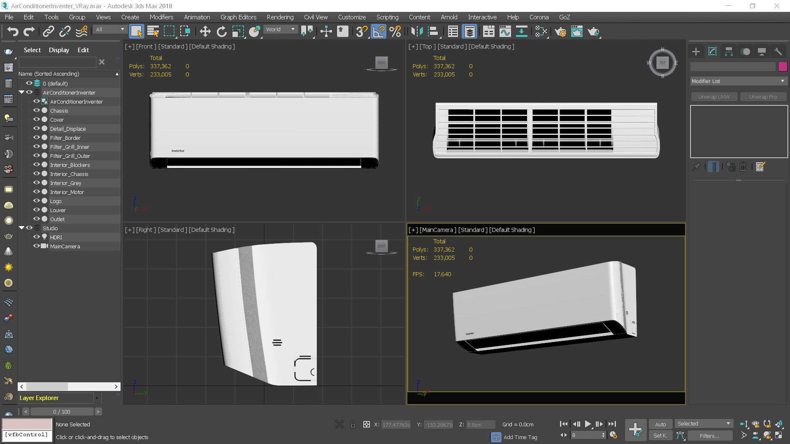Hide the Chassis object via eye icon

[36, 111]
